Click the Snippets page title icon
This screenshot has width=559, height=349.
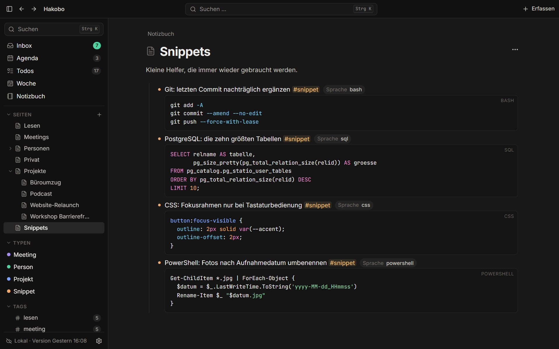[151, 51]
